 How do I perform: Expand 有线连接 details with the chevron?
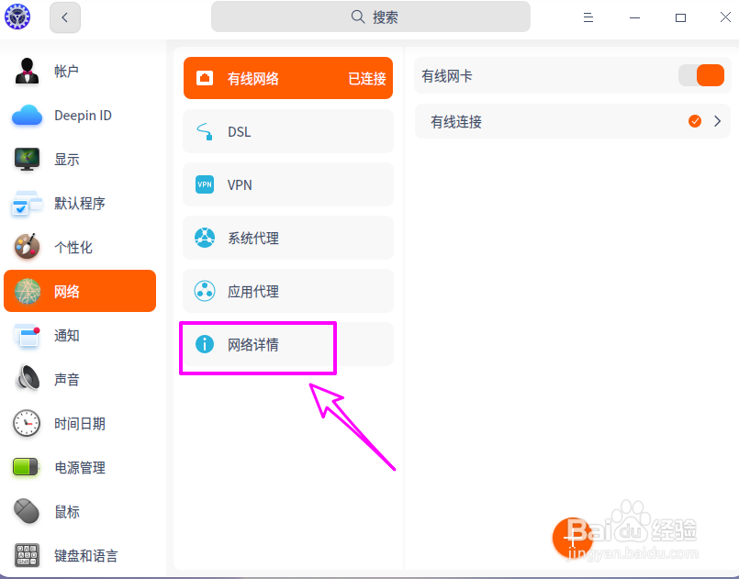(717, 121)
